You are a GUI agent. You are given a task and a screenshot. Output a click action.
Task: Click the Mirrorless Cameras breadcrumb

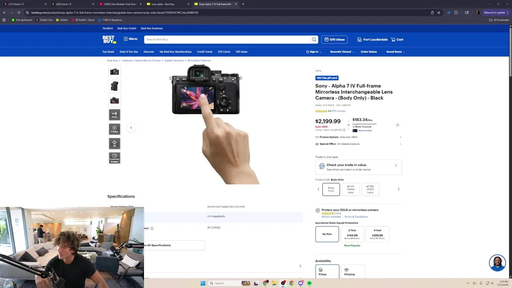point(199,60)
